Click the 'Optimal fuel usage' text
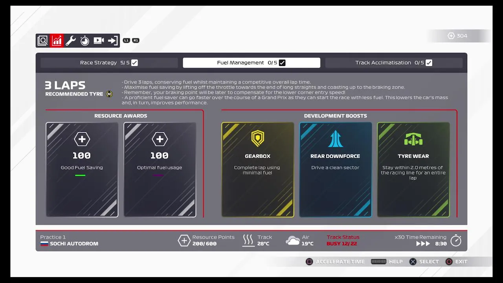The height and width of the screenshot is (283, 503). click(x=160, y=167)
